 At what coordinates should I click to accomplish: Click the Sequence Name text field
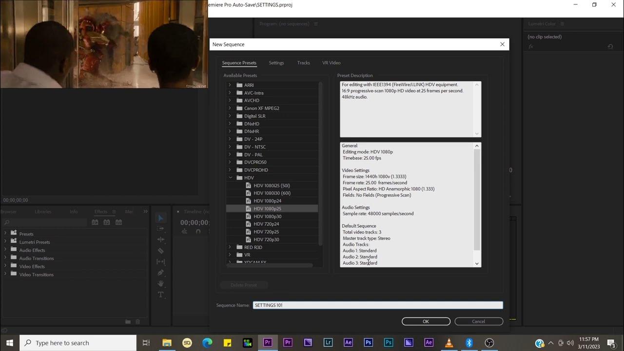click(x=378, y=305)
